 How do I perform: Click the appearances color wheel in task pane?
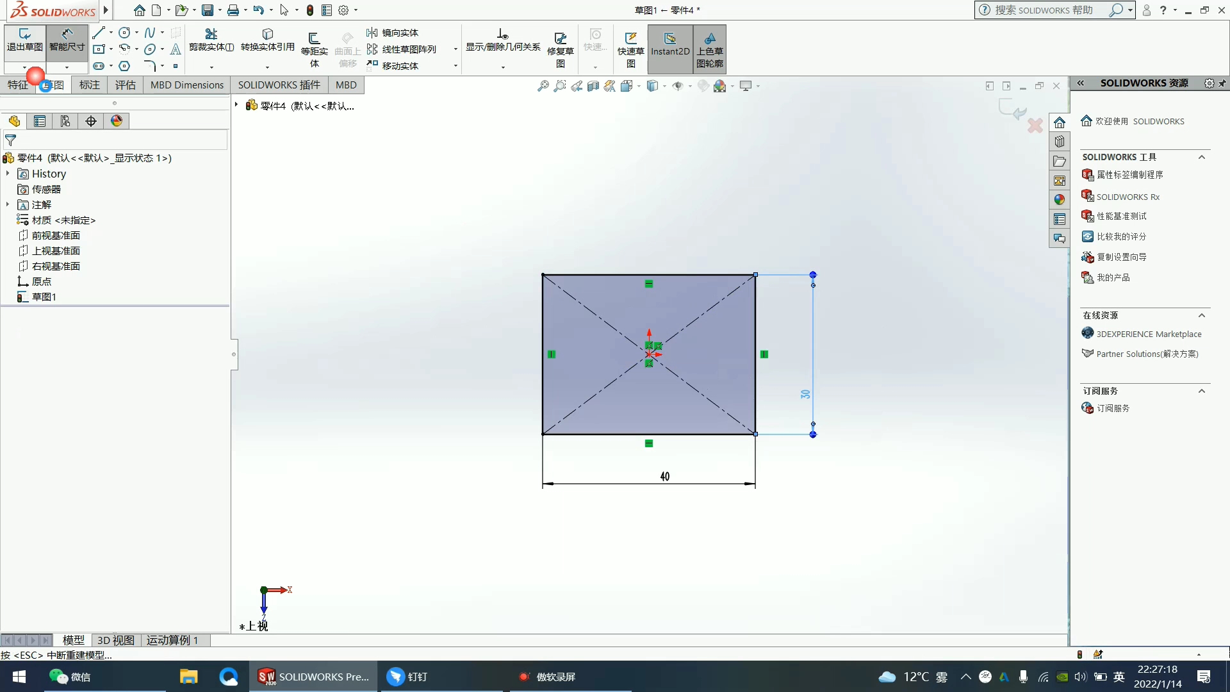(1060, 200)
